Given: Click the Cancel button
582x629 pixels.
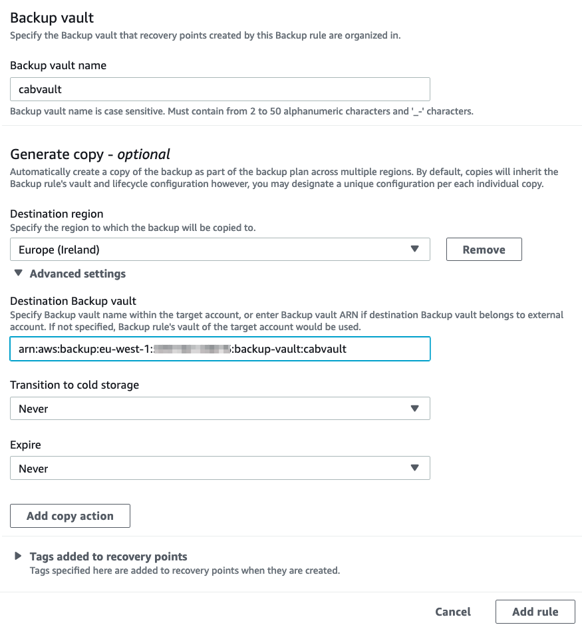Looking at the screenshot, I should coord(453,611).
